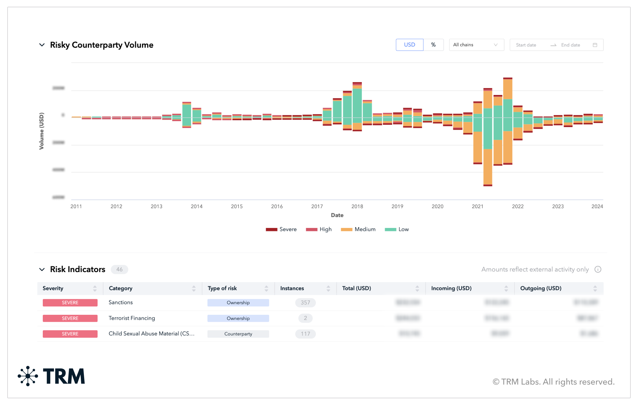The width and height of the screenshot is (638, 405).
Task: Collapse the Risk Indicators section
Action: (42, 269)
